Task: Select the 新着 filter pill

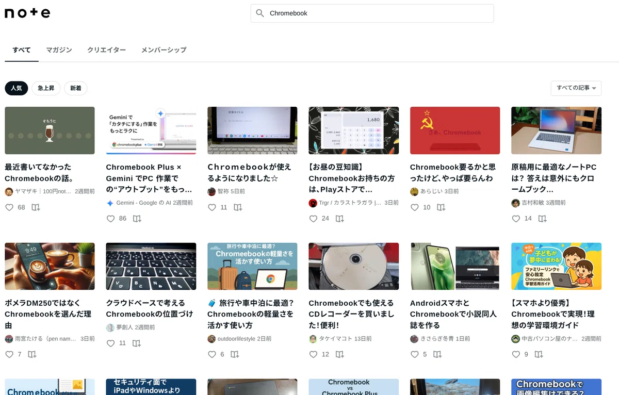Action: pos(76,88)
